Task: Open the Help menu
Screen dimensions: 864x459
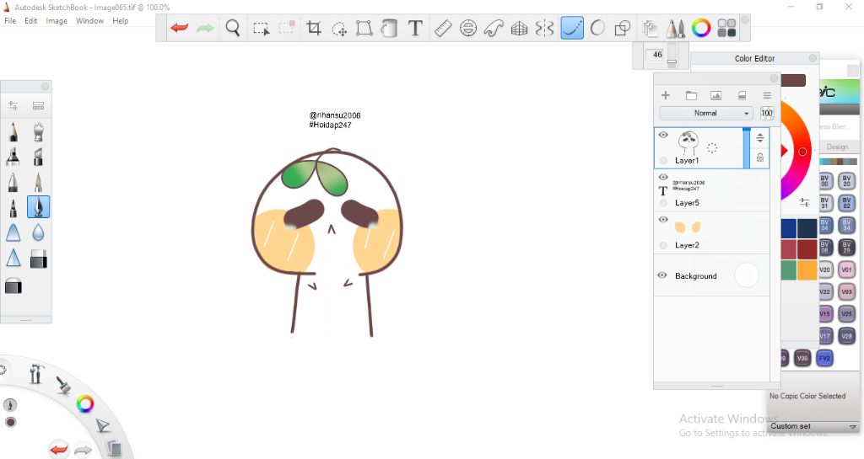Action: coord(120,21)
